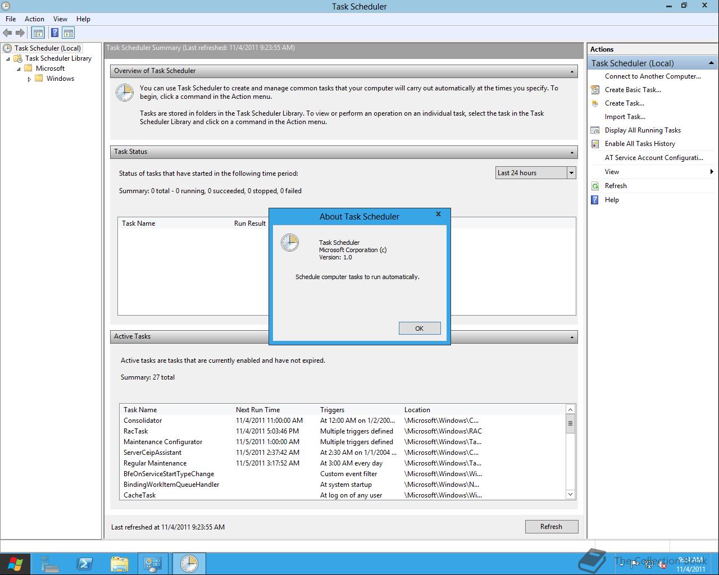Image resolution: width=719 pixels, height=575 pixels.
Task: Select the CacheTask row
Action: 343,495
